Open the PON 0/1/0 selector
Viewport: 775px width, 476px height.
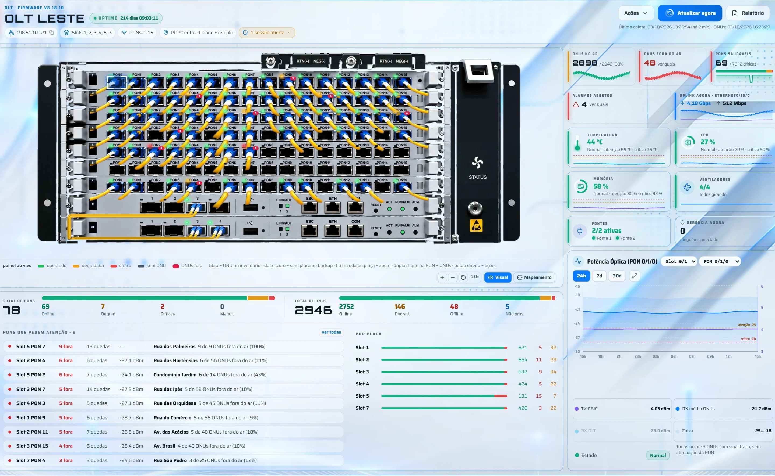(x=720, y=261)
